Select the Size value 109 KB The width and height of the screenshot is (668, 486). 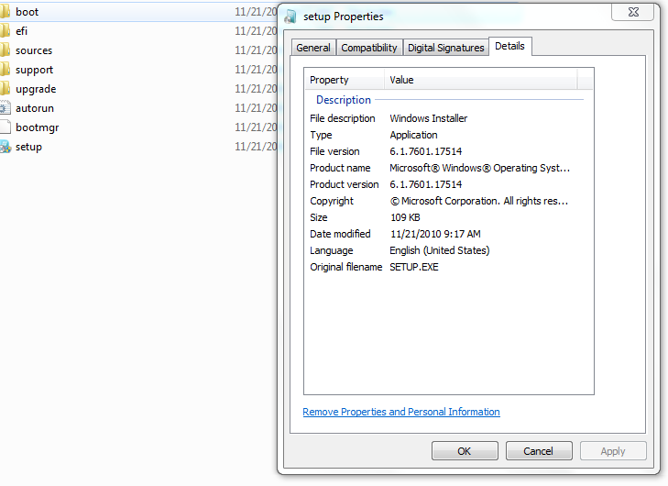[405, 217]
